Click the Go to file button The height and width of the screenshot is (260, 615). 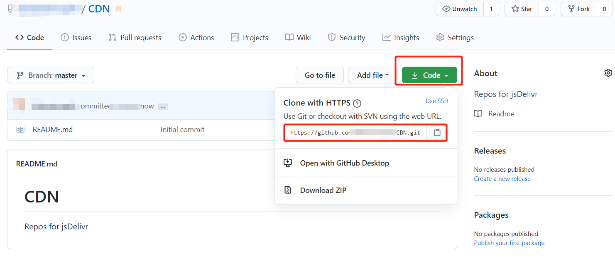[320, 75]
